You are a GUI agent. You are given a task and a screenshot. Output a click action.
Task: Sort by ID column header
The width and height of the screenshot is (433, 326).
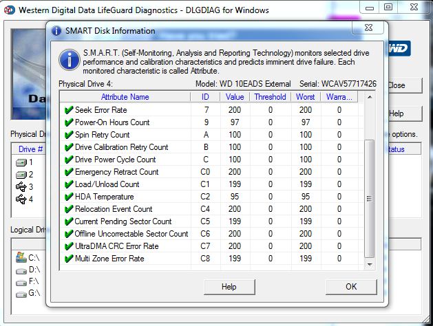click(205, 97)
